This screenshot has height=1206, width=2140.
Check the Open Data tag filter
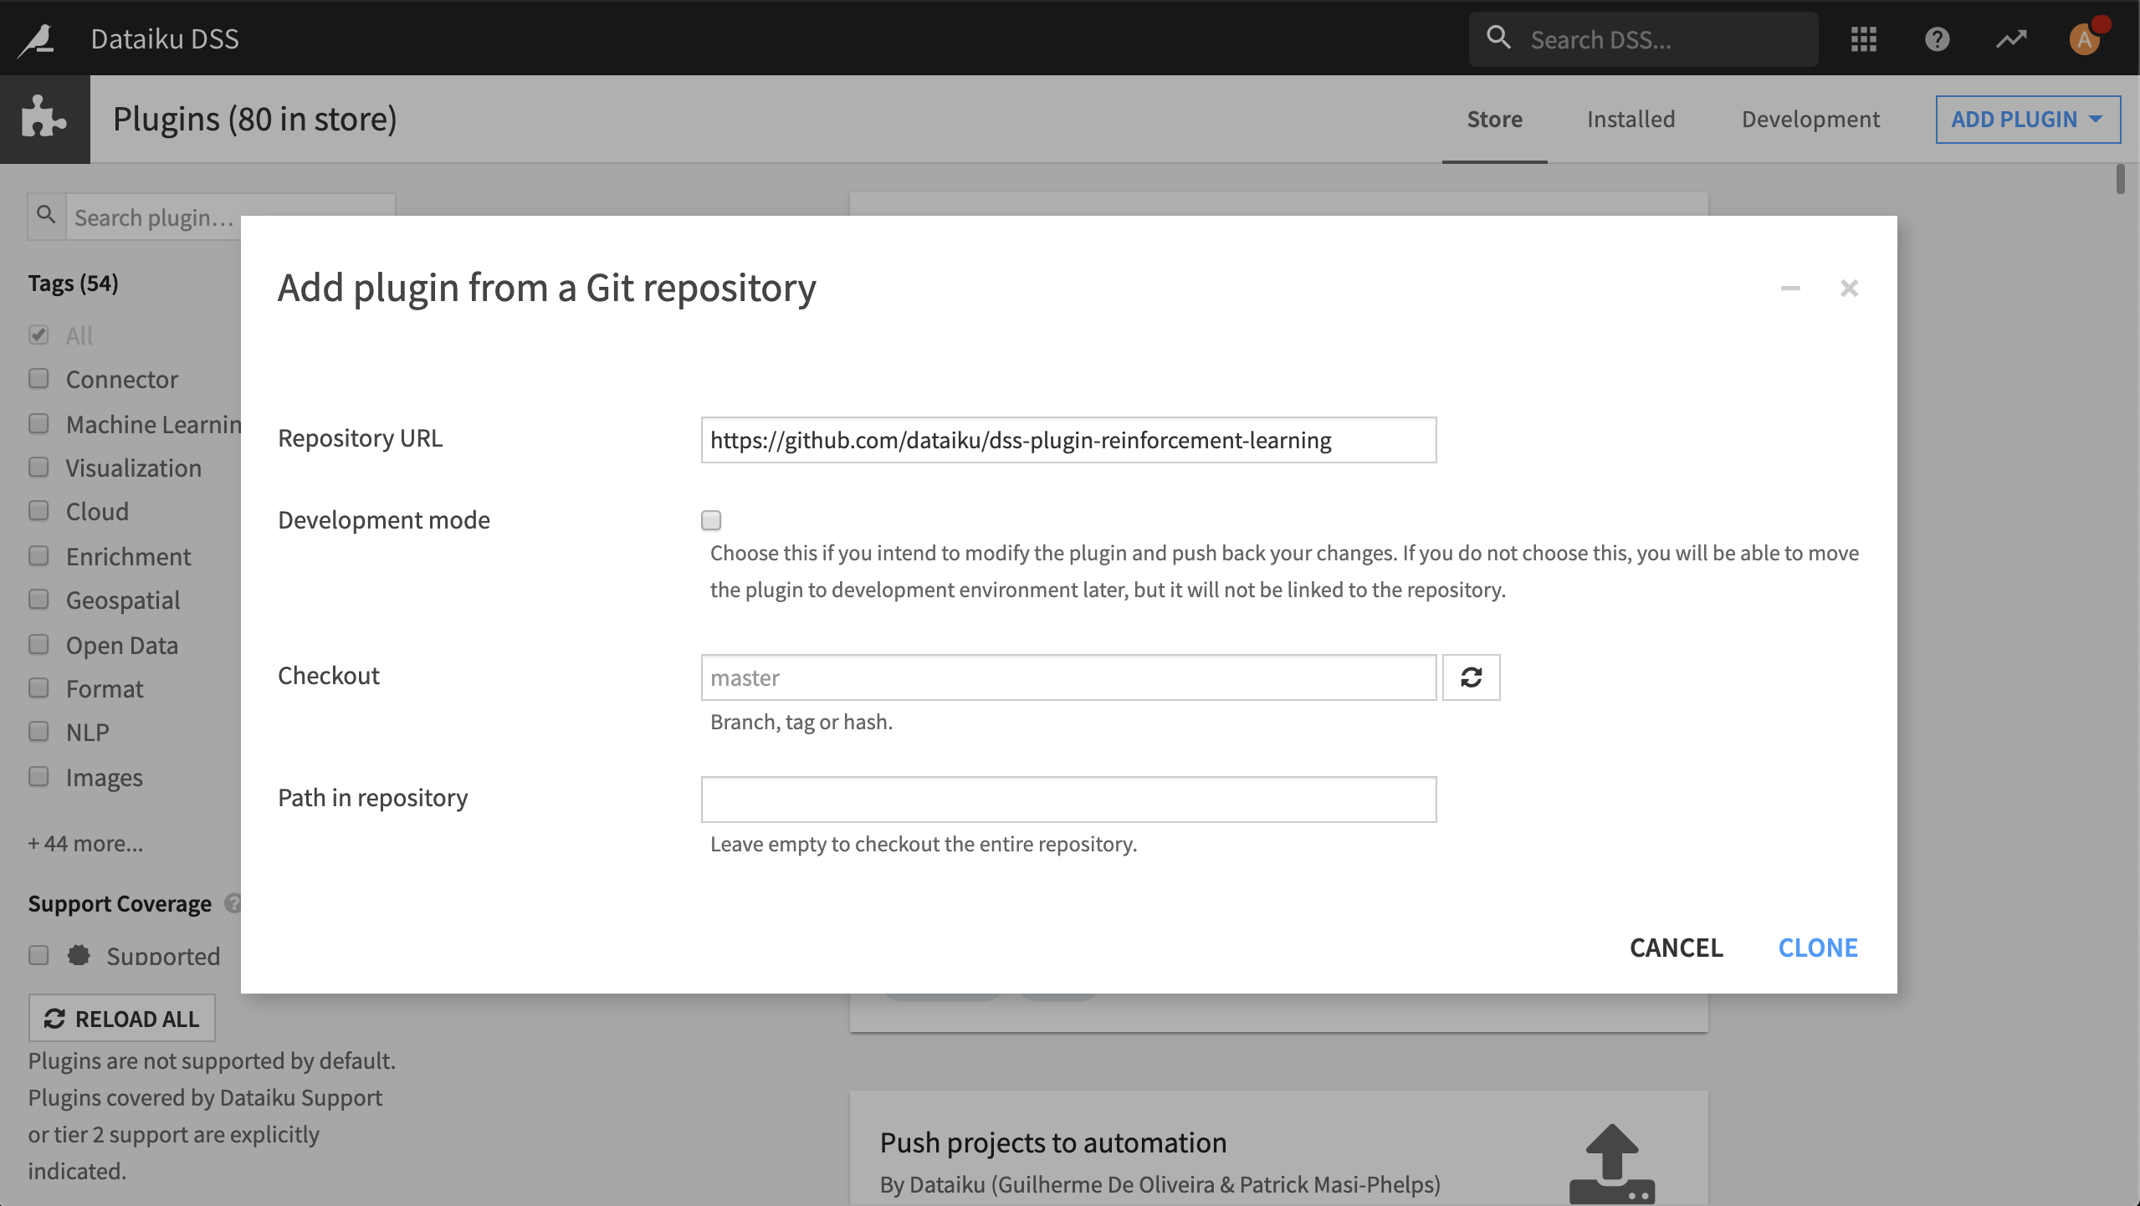click(38, 644)
